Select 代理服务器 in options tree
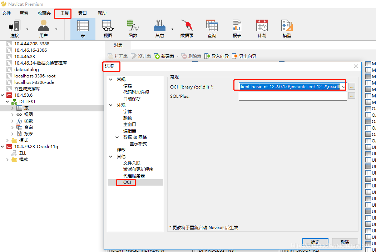The image size is (376, 252). (x=134, y=176)
